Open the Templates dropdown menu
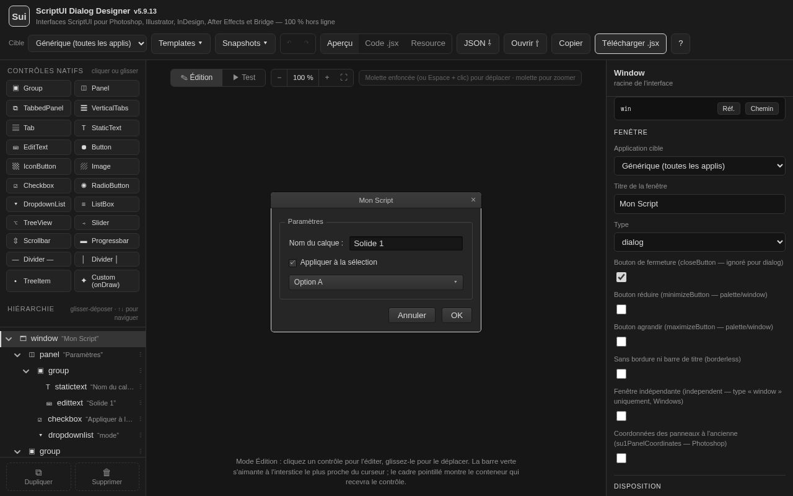Image resolution: width=793 pixels, height=496 pixels. click(181, 43)
